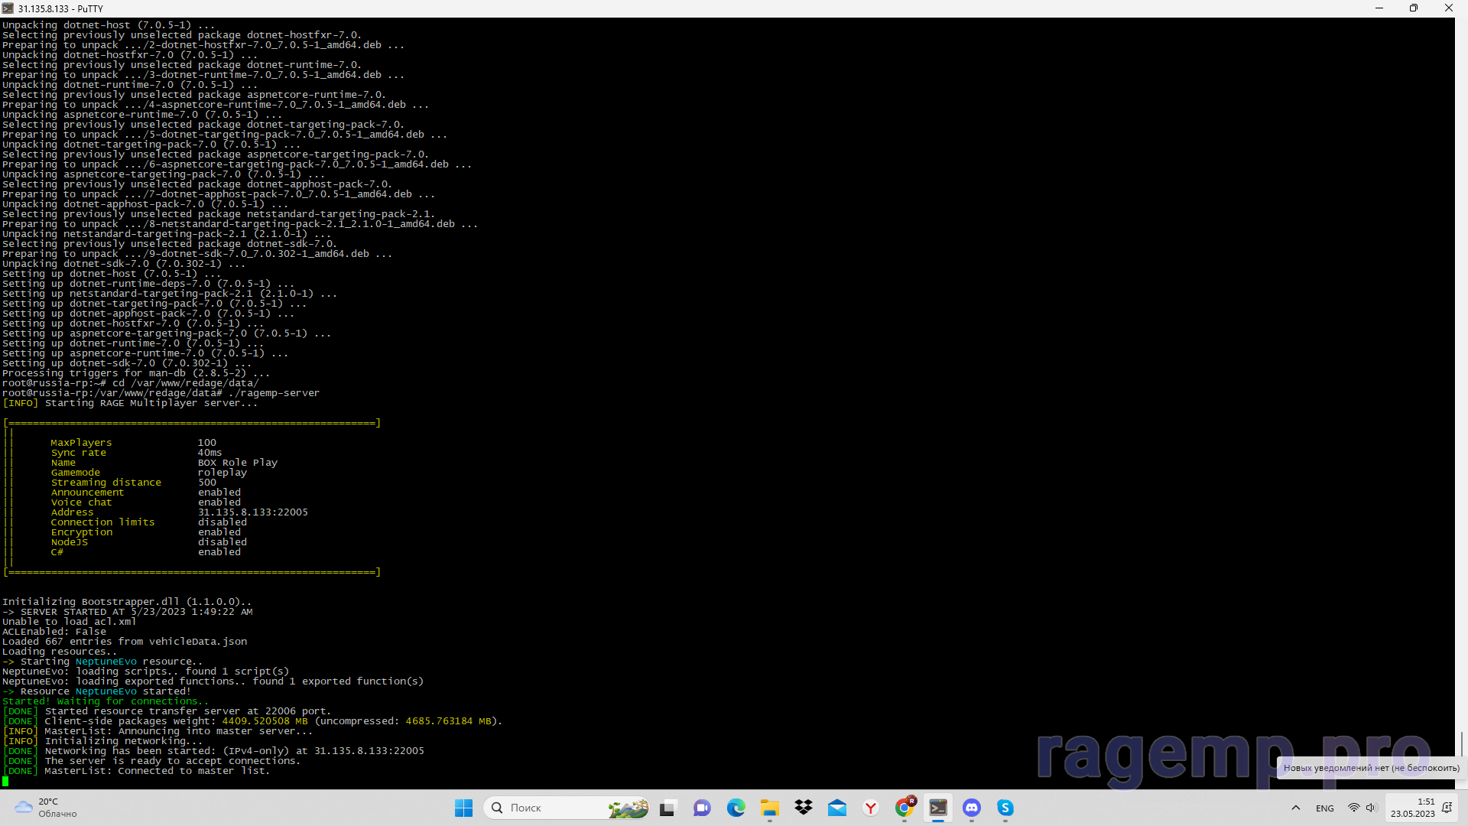1468x826 pixels.
Task: Open the PuTTY system menu icon
Action: tap(8, 8)
